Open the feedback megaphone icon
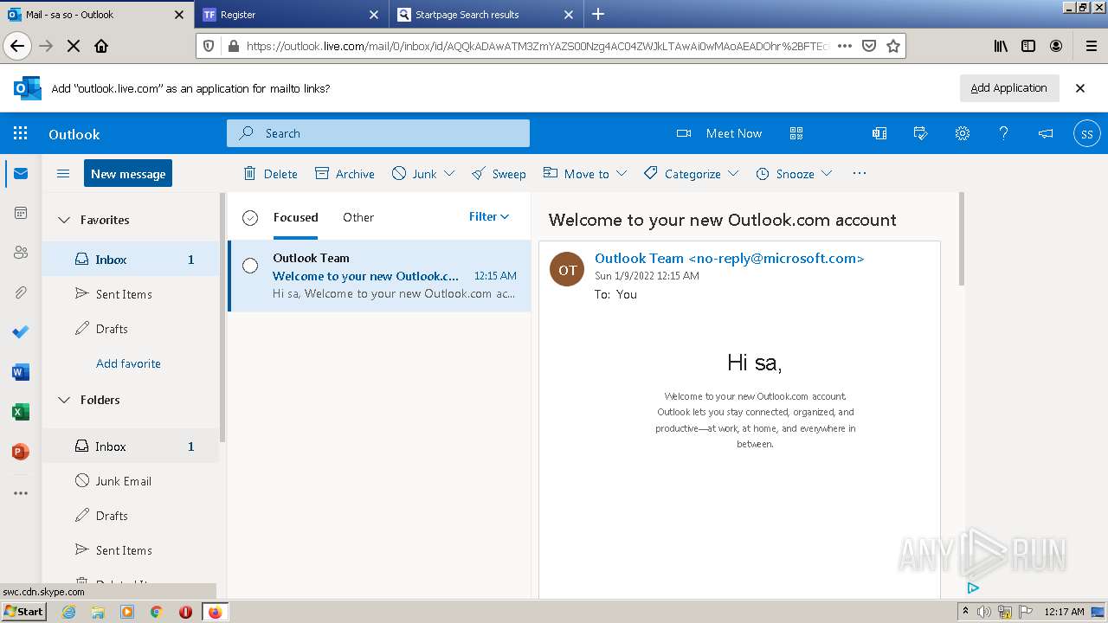 [1046, 133]
